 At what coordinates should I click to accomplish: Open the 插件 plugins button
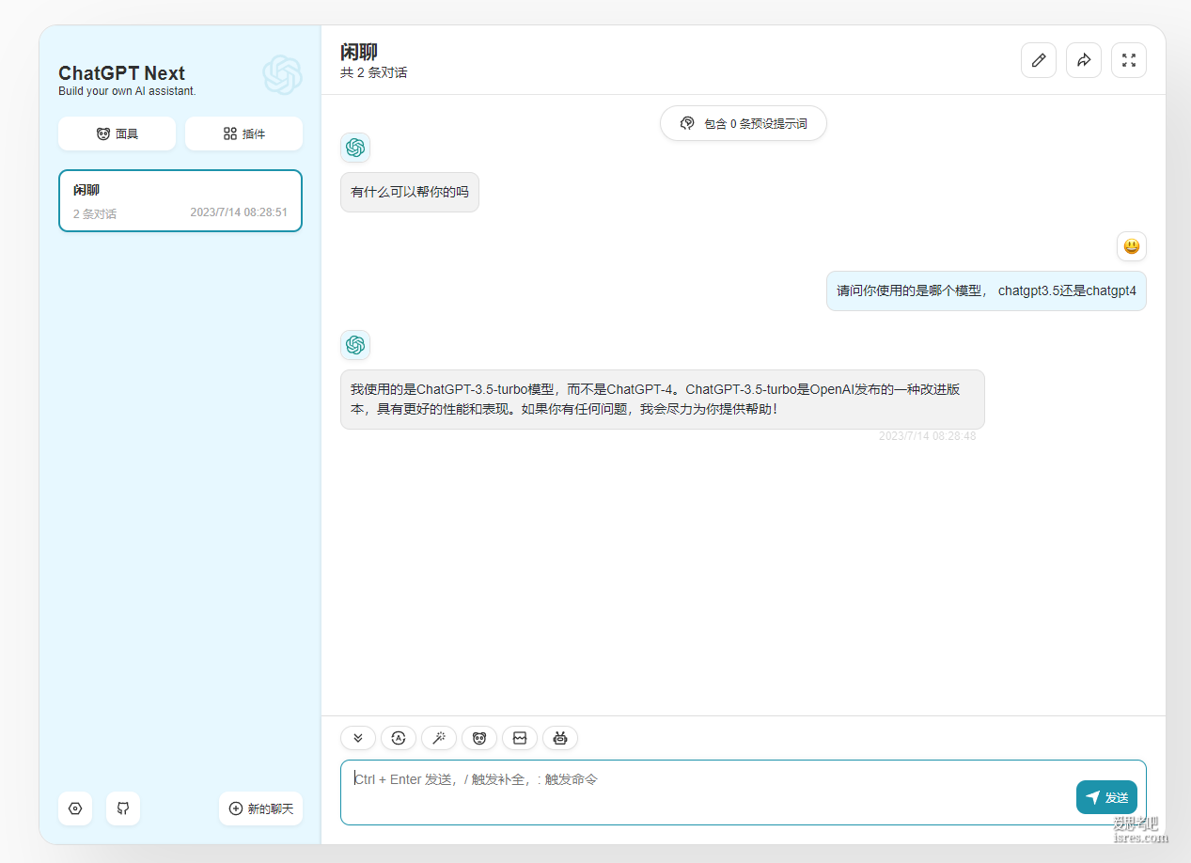pos(243,133)
